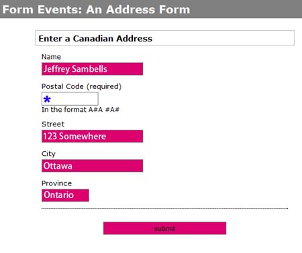302x253 pixels.
Task: Click into the empty Postal Code field
Action: (70, 99)
